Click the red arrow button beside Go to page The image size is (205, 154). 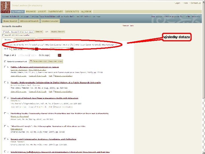click(60, 55)
